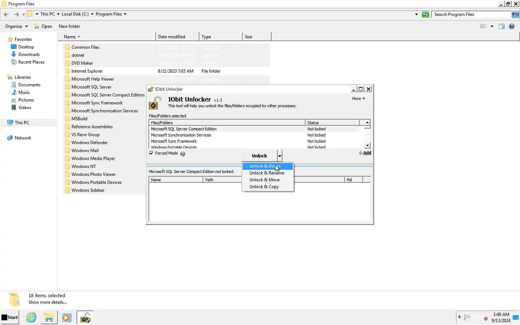Toggle the Forced Mode checkbox
The image size is (520, 325).
click(x=151, y=153)
